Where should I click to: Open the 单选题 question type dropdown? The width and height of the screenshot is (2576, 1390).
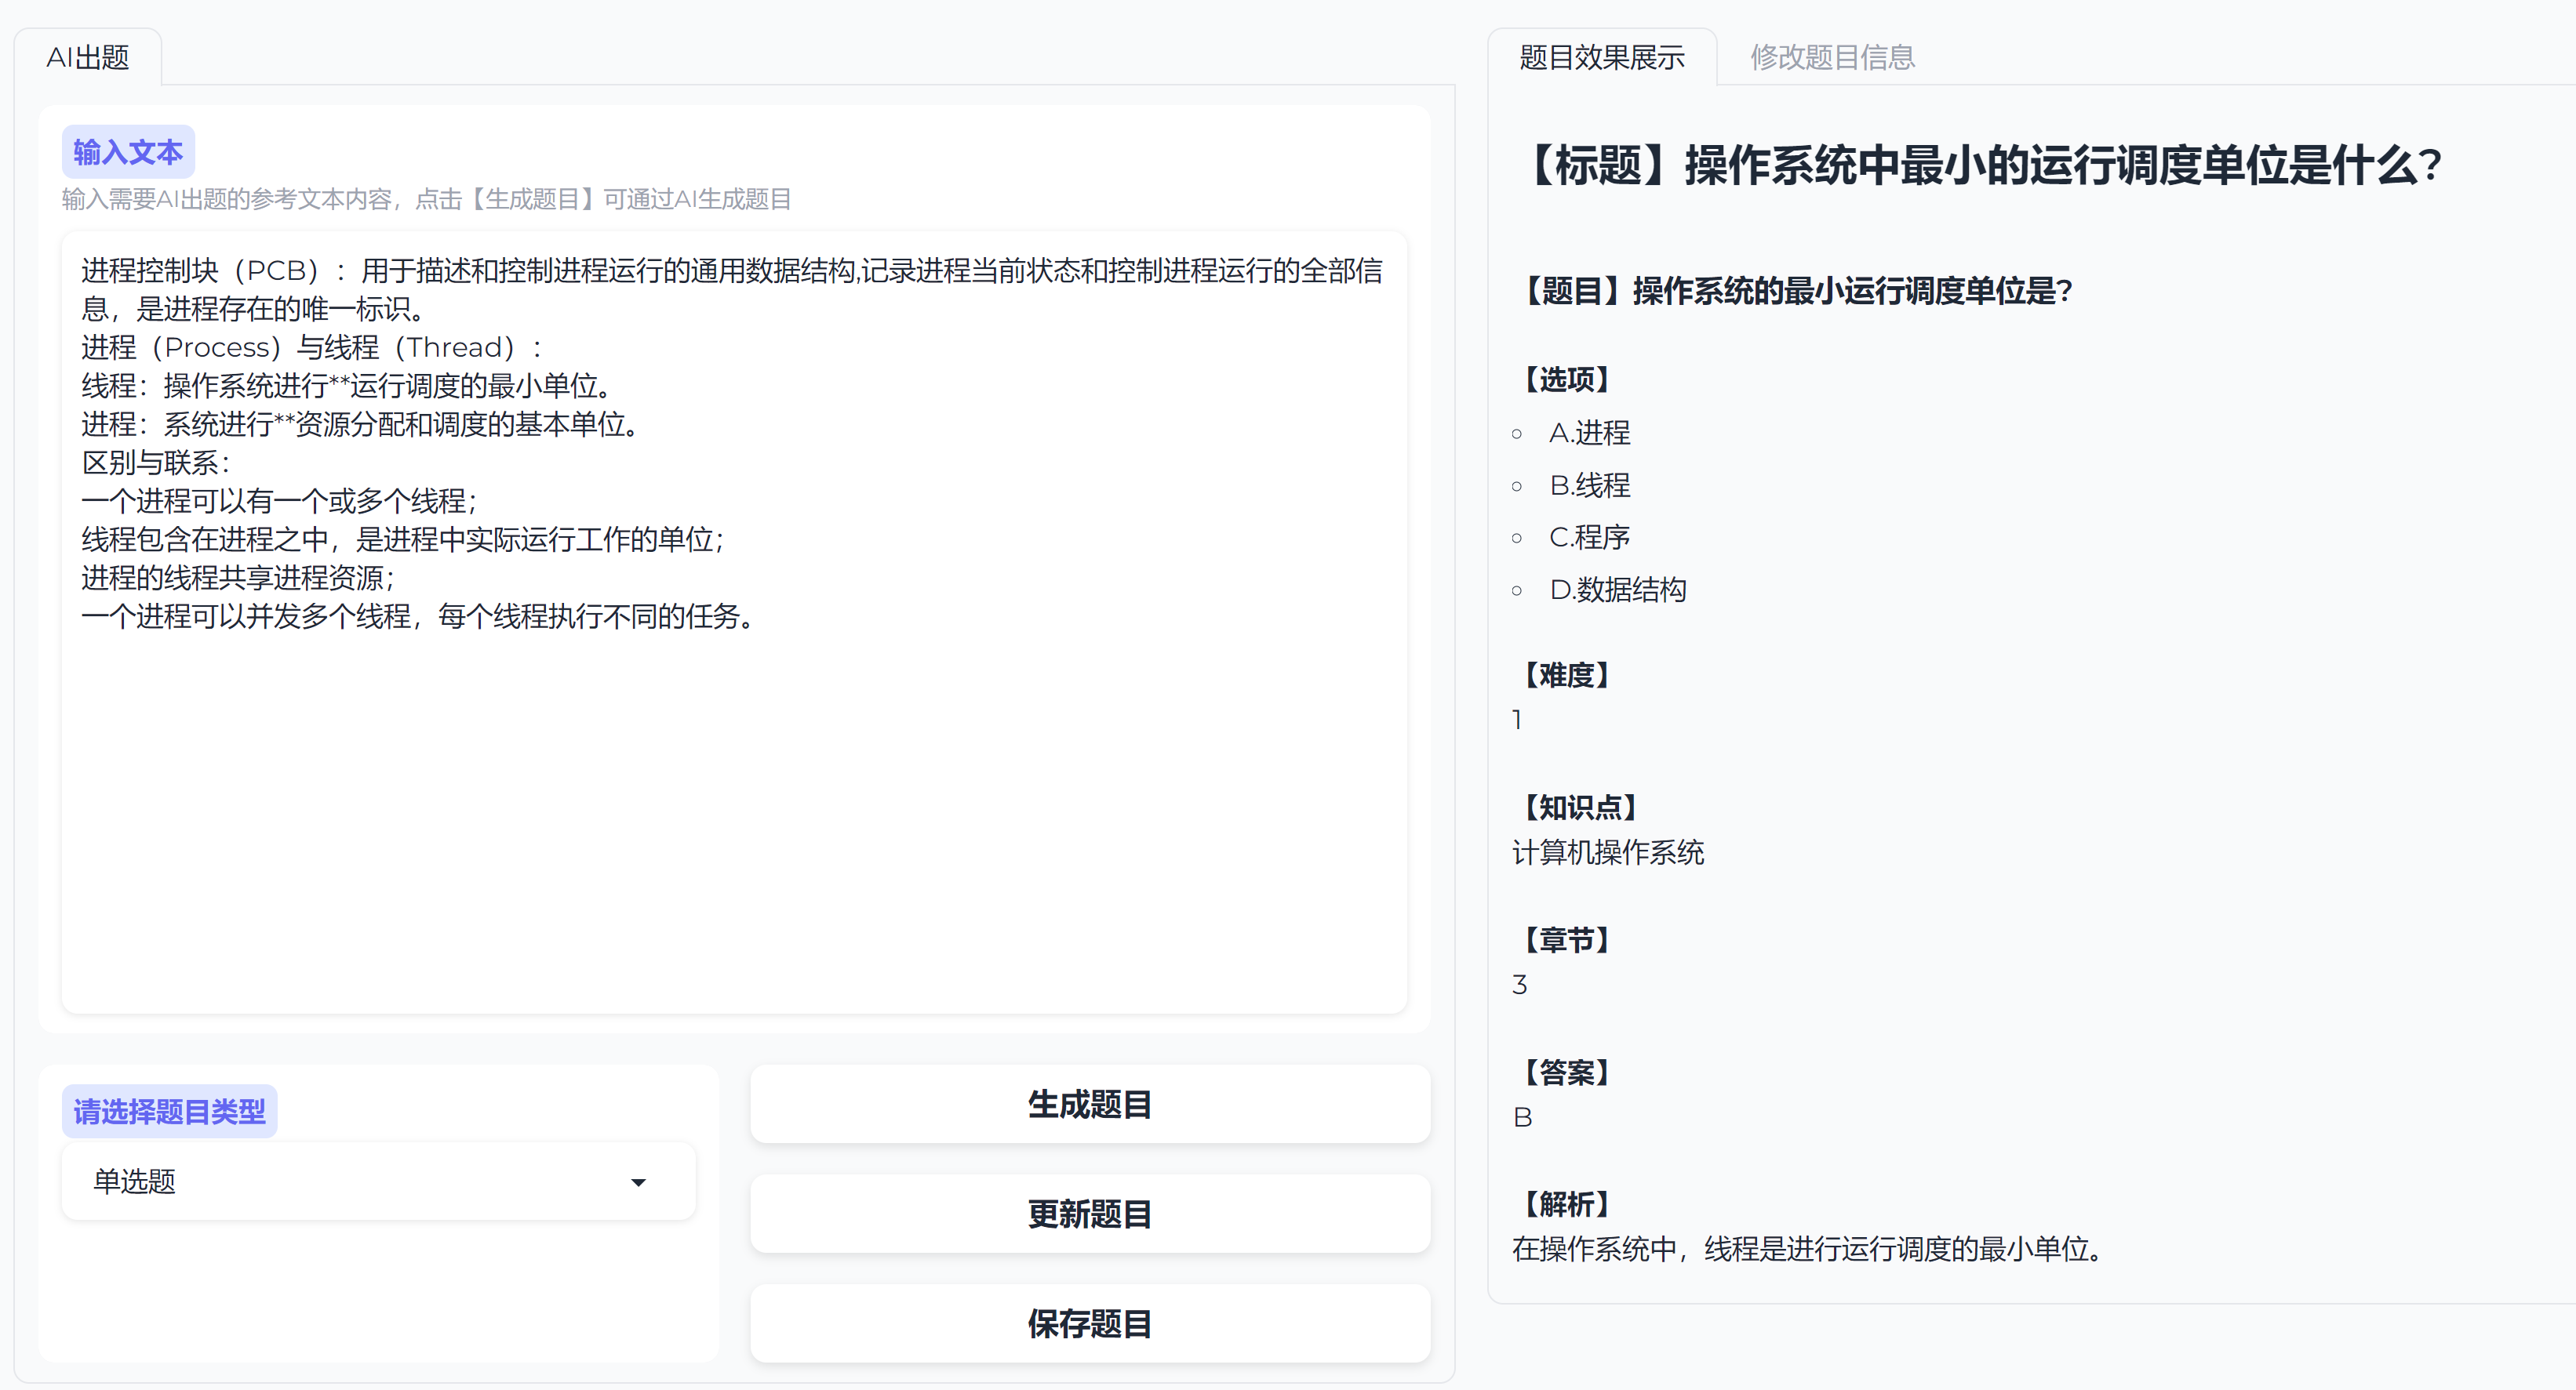[x=378, y=1181]
